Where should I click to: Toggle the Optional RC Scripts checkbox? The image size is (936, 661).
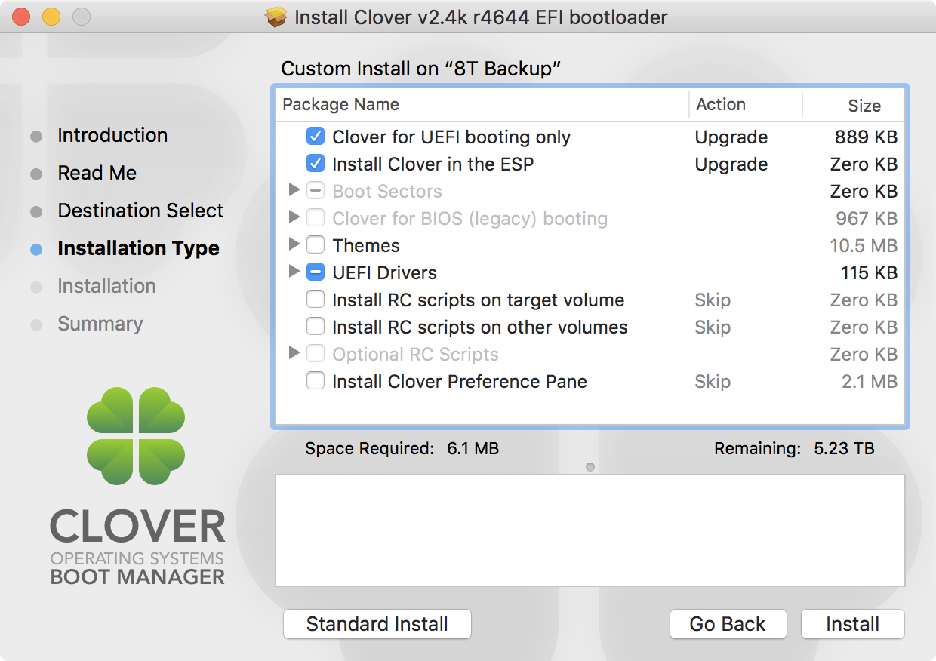tap(316, 355)
